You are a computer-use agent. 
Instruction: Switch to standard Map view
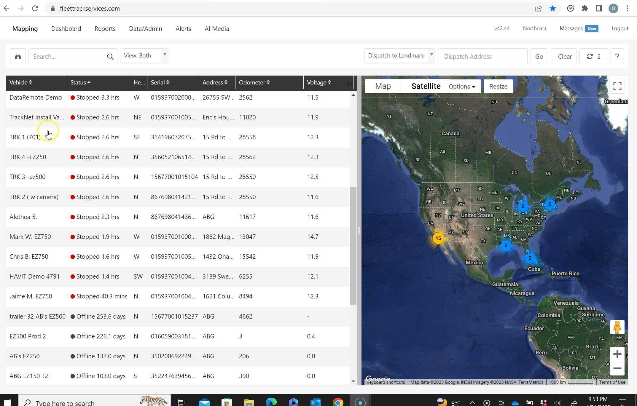[x=383, y=86]
